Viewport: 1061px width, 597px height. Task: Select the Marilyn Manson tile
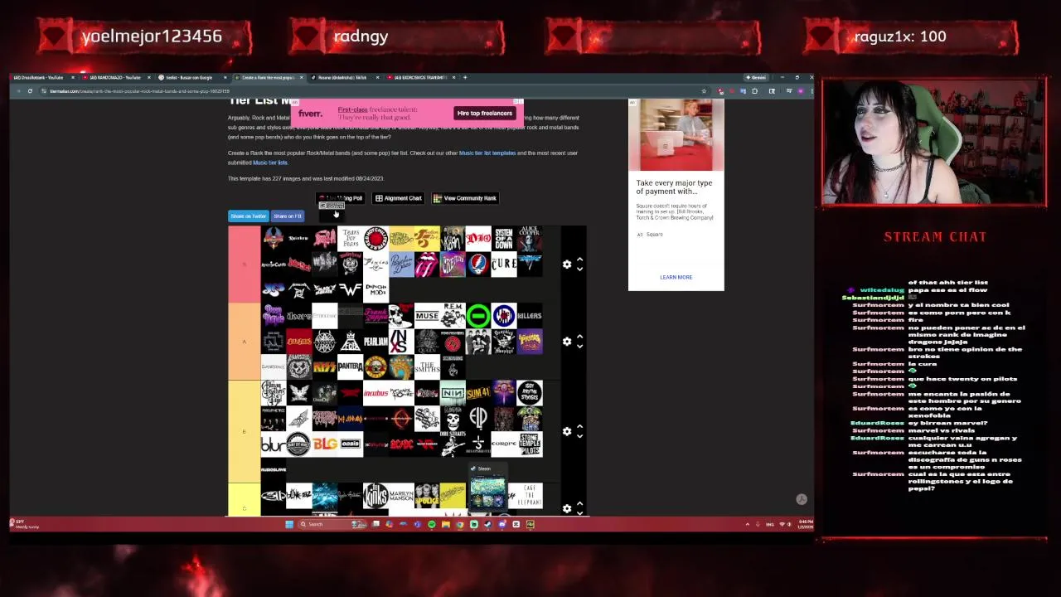[401, 496]
